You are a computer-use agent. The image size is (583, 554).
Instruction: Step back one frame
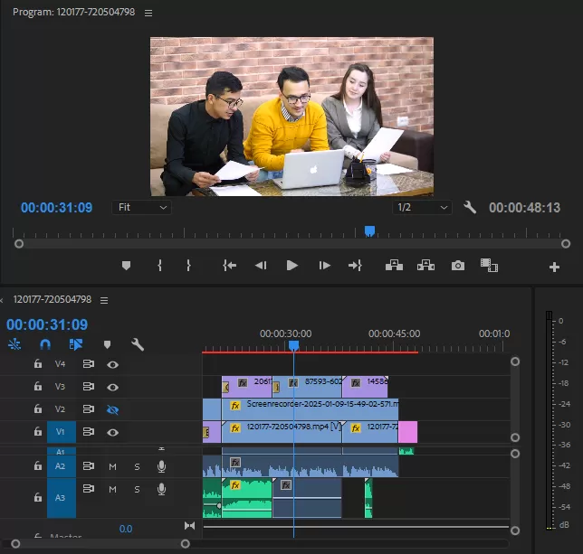click(x=261, y=266)
